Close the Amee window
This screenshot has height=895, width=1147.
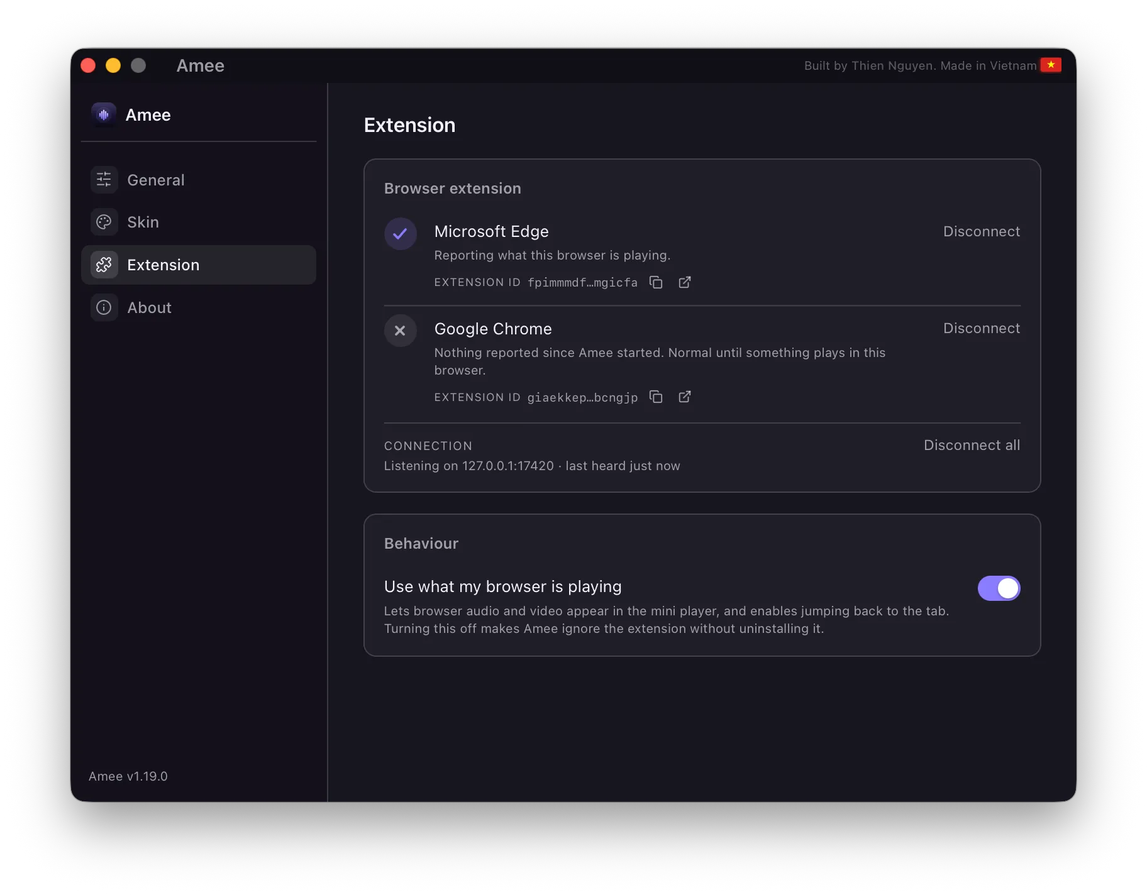(x=88, y=65)
